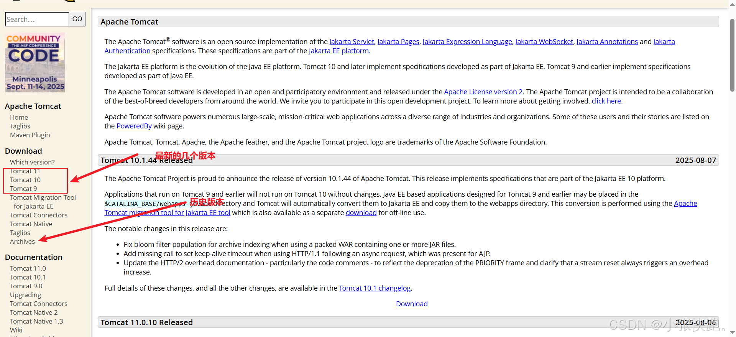This screenshot has height=337, width=736.
Task: Go to Tomcat 11 download page
Action: [x=25, y=171]
